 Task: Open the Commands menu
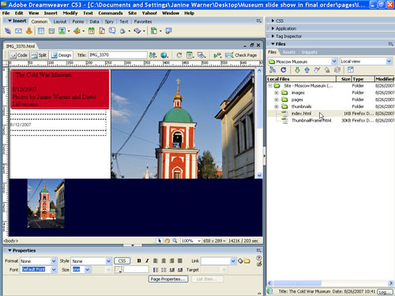tap(111, 13)
